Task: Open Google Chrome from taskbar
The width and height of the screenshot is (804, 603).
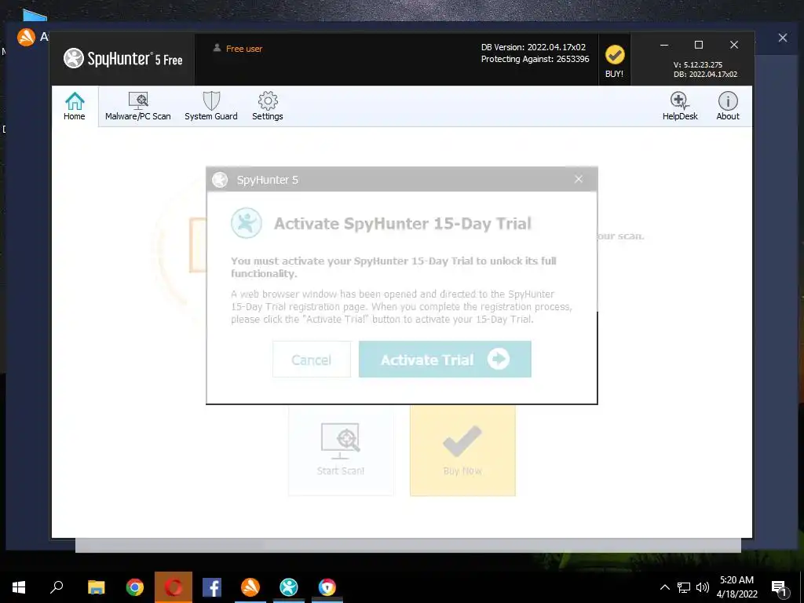Action: click(x=135, y=587)
